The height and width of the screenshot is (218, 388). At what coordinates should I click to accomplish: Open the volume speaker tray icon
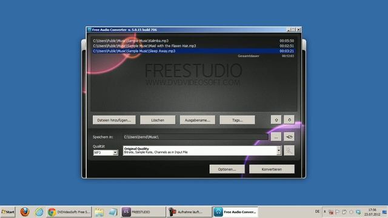click(x=352, y=212)
